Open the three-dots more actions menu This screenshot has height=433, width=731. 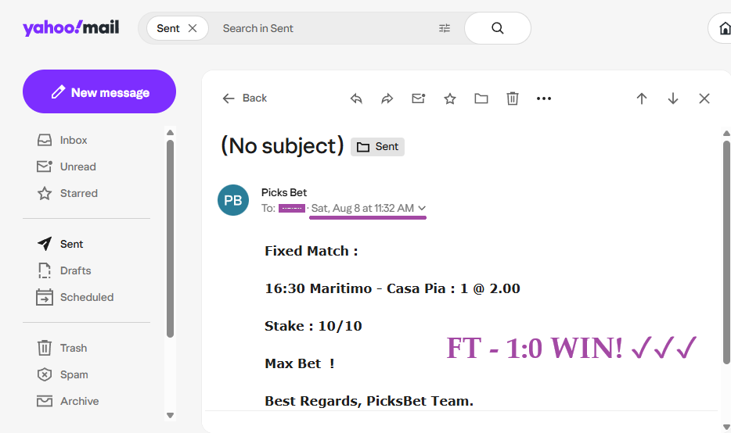544,98
